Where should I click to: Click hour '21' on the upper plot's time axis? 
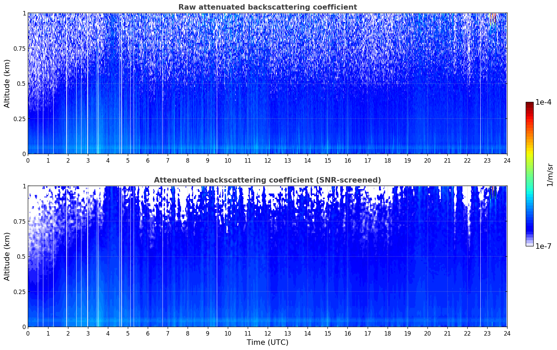point(447,160)
